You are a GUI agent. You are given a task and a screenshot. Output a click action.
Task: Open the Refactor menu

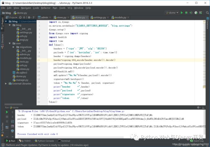coord(46,8)
